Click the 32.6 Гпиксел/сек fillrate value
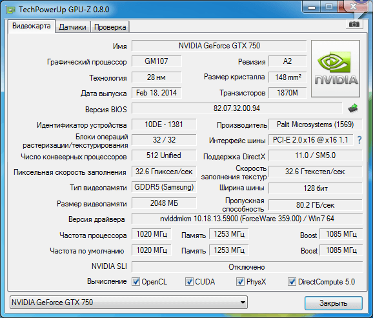This screenshot has width=373, height=318. [164, 172]
